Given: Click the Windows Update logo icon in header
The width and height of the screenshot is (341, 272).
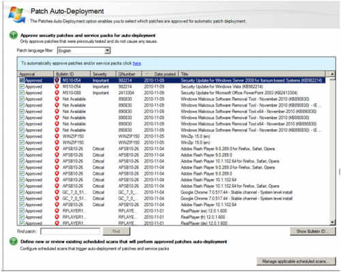Looking at the screenshot, I should [17, 14].
